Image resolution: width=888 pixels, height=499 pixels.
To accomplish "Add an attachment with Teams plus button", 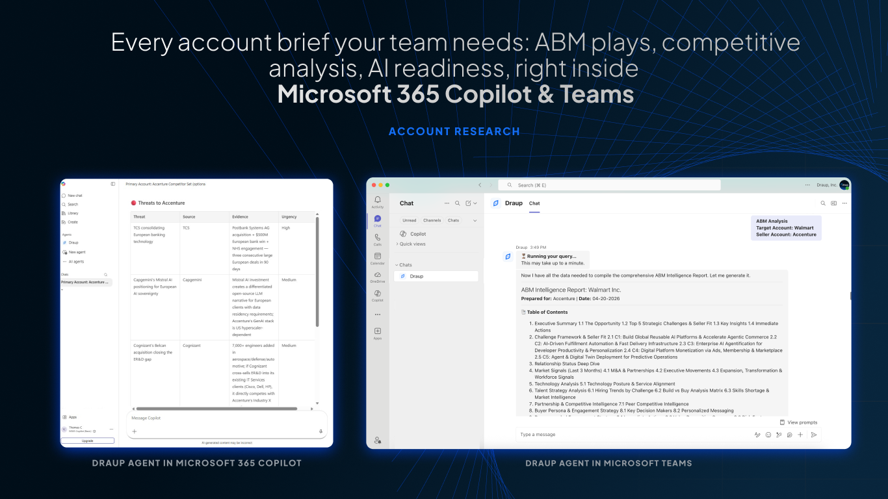I will [x=800, y=435].
